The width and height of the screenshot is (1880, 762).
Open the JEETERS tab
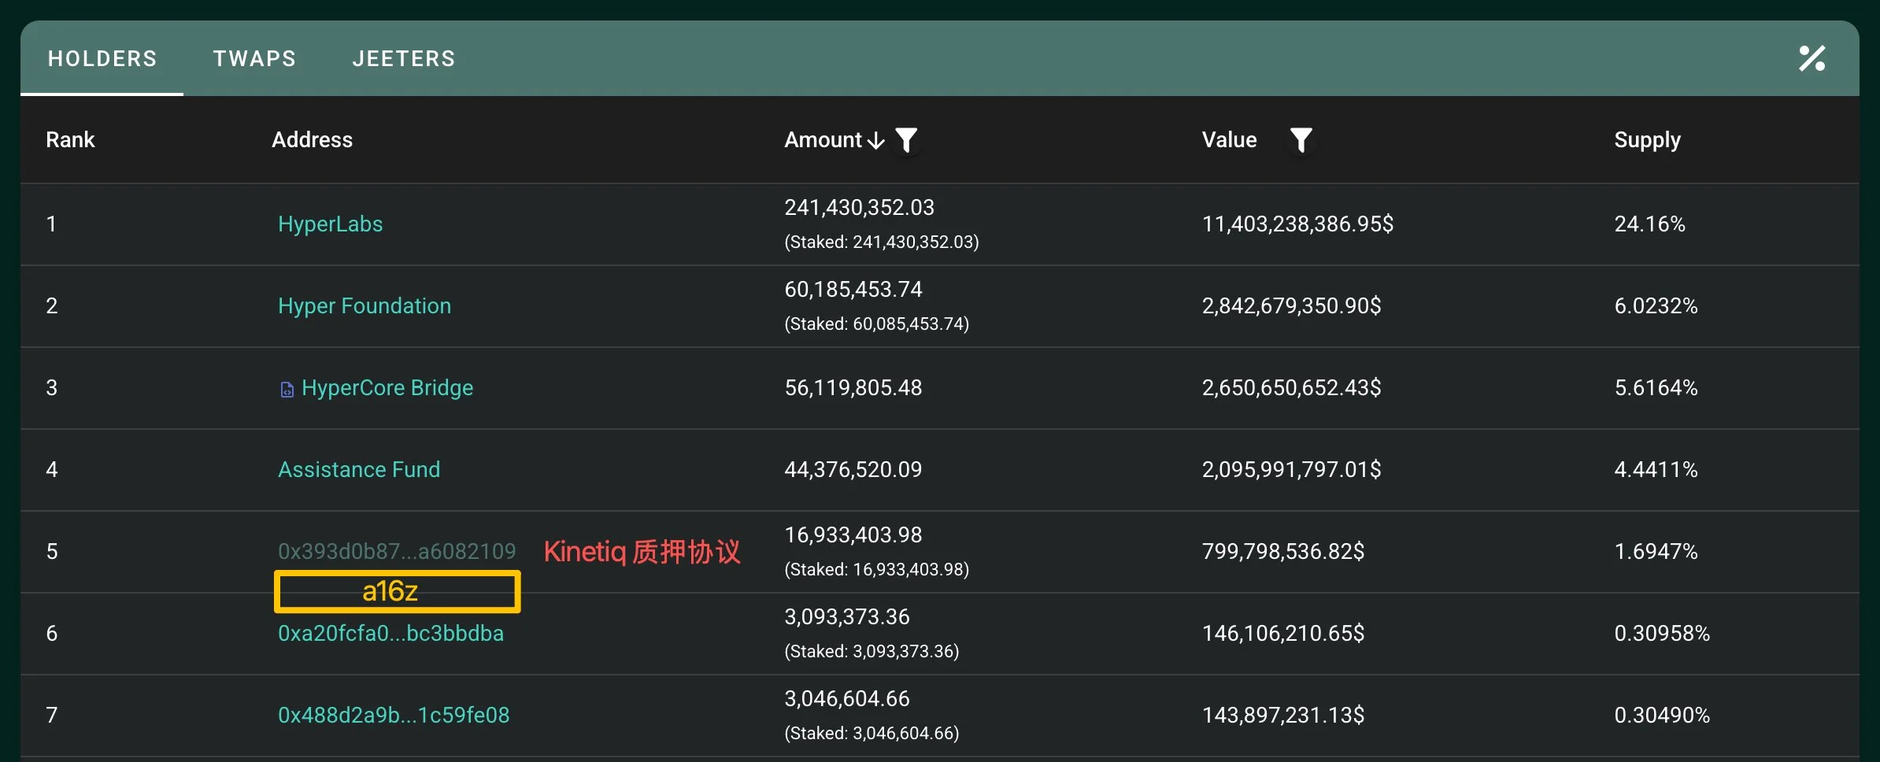point(404,59)
